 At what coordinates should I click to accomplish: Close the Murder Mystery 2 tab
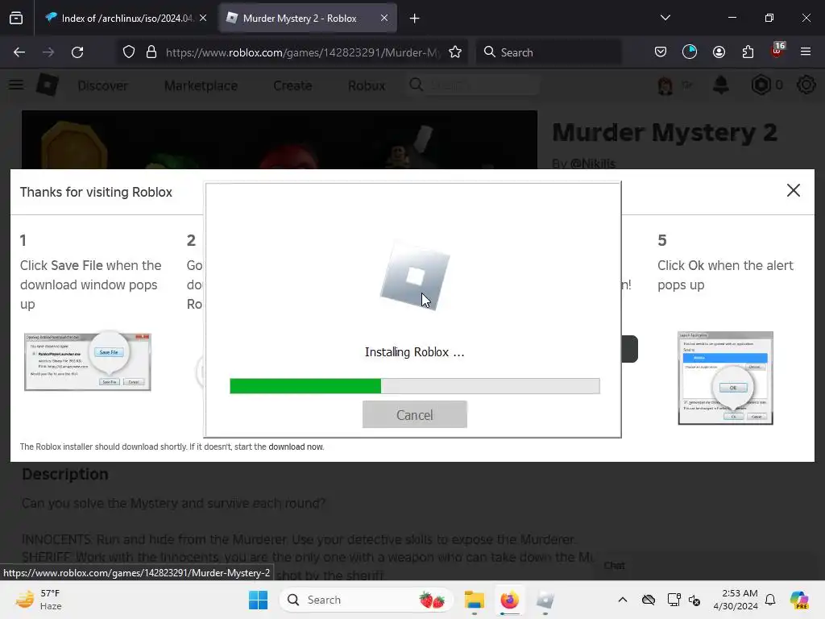coord(384,18)
